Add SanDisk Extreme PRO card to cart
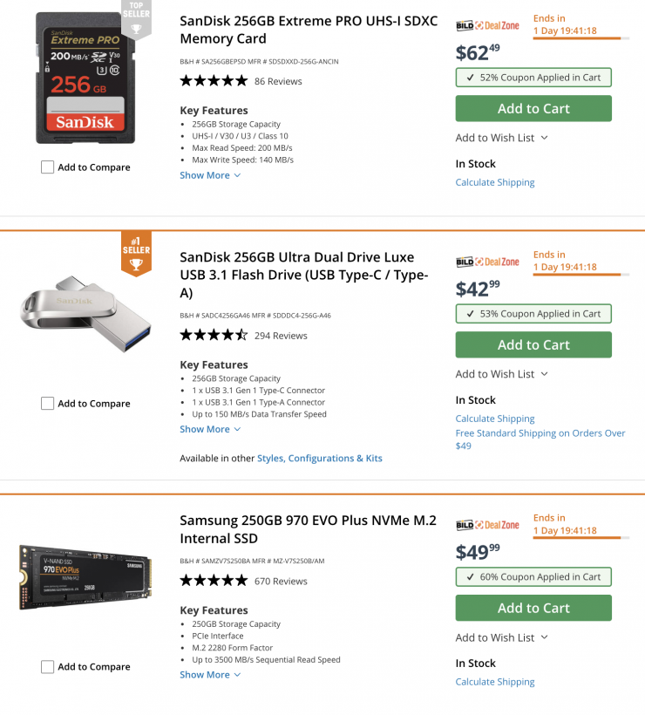 pyautogui.click(x=533, y=109)
